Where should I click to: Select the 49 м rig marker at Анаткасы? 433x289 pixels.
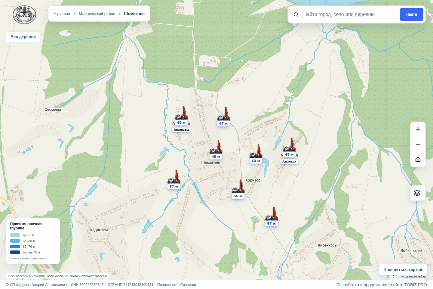[181, 116]
